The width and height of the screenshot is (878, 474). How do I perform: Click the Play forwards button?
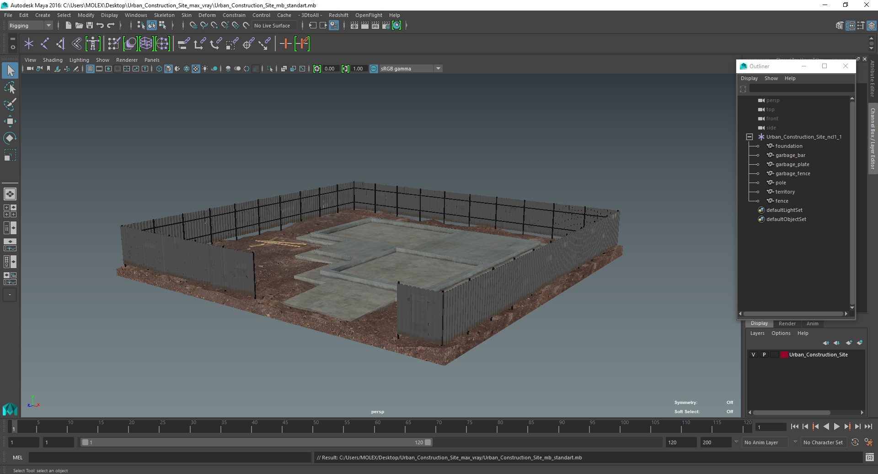(836, 426)
